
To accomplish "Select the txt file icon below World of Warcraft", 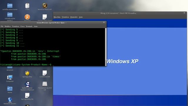I will click(45, 17).
